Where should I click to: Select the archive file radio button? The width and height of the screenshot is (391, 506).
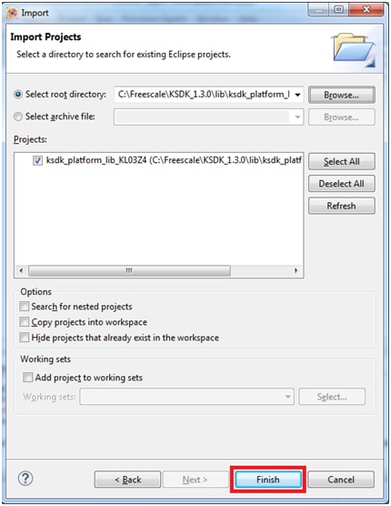click(18, 116)
